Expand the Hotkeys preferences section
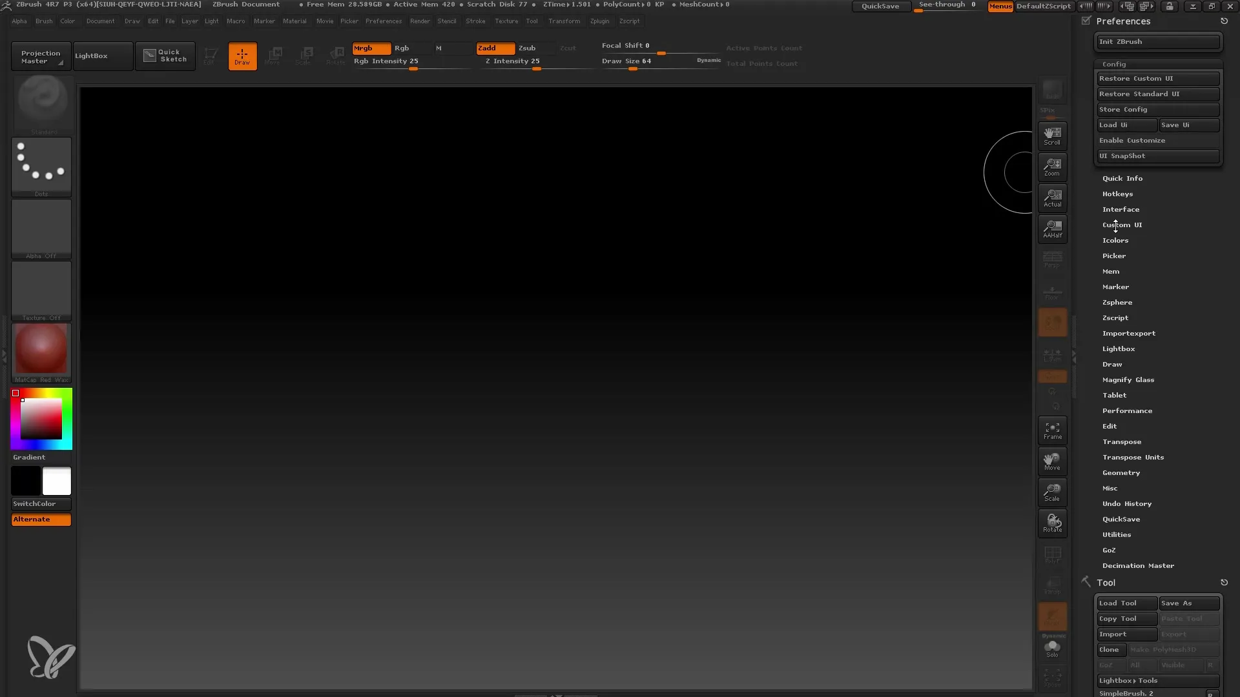This screenshot has height=697, width=1240. [x=1117, y=193]
